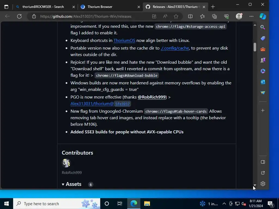This screenshot has height=209, width=279.
Task: Add this page to favorites star
Action: click(x=176, y=16)
